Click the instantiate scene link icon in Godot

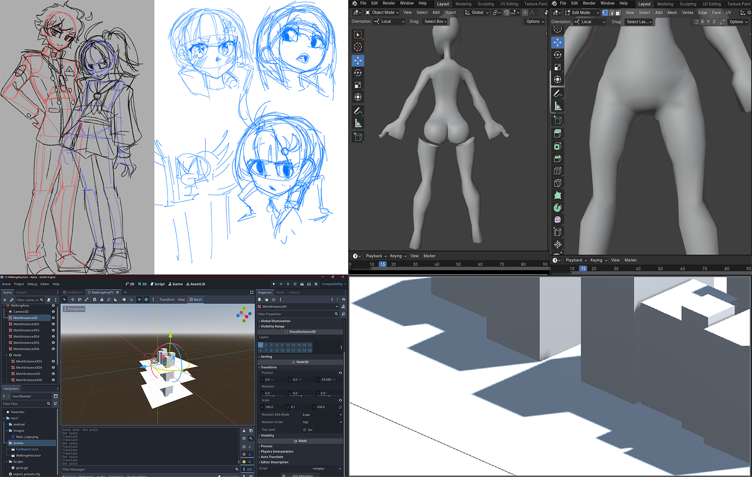click(12, 300)
